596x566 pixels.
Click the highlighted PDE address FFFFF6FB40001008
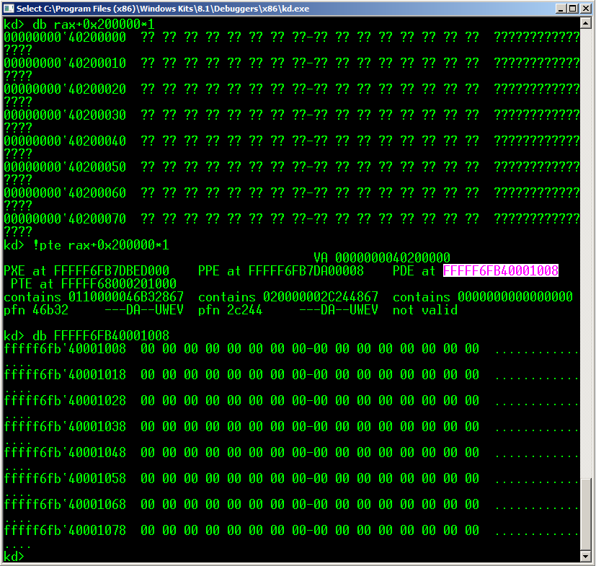tap(501, 271)
